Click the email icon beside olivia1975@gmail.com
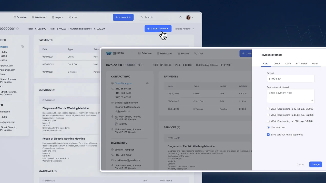Screen dimensions: 326x183 (x=113, y=103)
